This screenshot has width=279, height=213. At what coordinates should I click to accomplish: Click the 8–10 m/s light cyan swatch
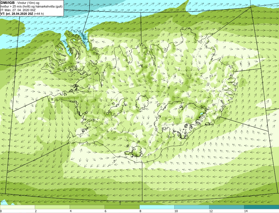click(157, 207)
